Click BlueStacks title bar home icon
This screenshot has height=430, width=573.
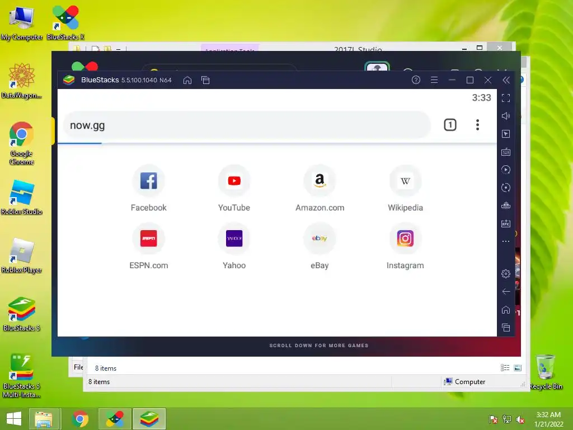(x=187, y=80)
